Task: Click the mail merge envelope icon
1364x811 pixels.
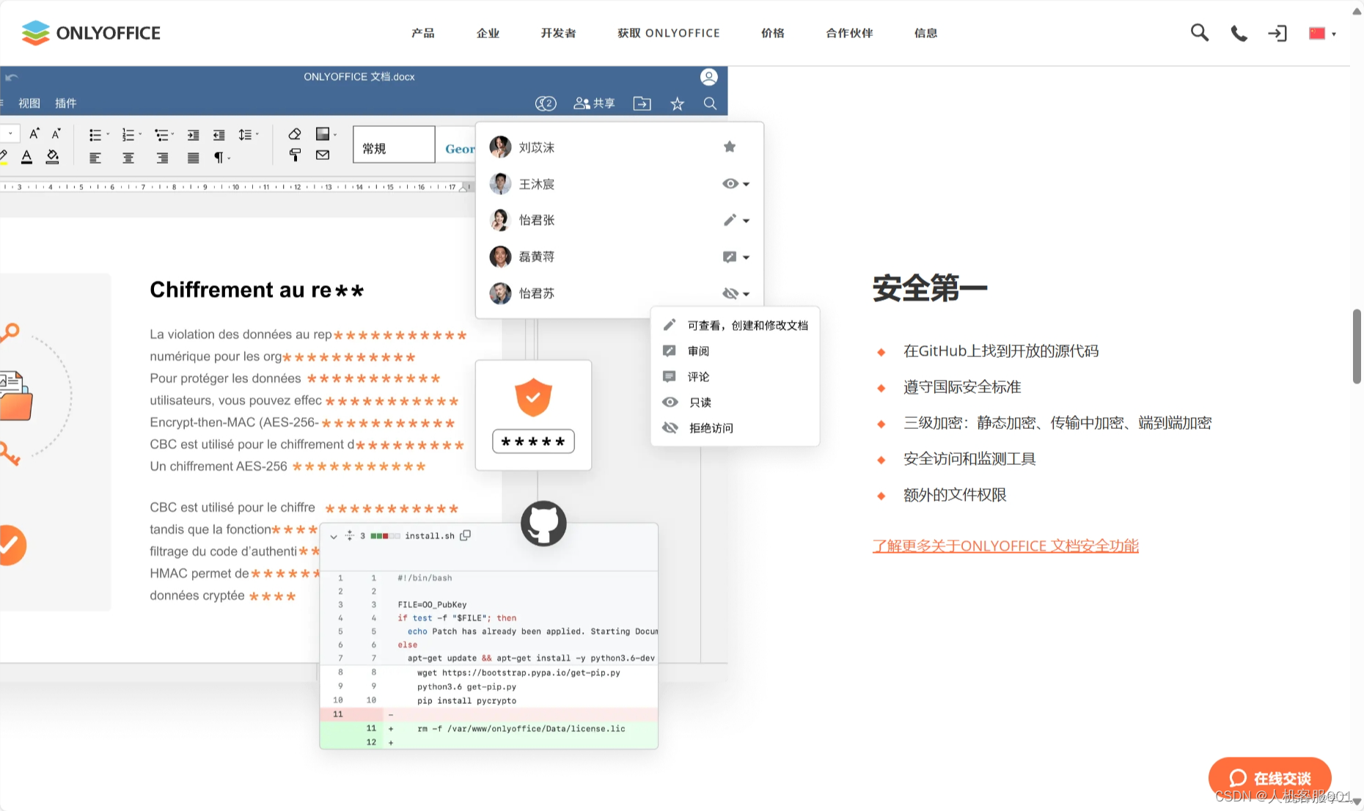Action: pyautogui.click(x=323, y=155)
